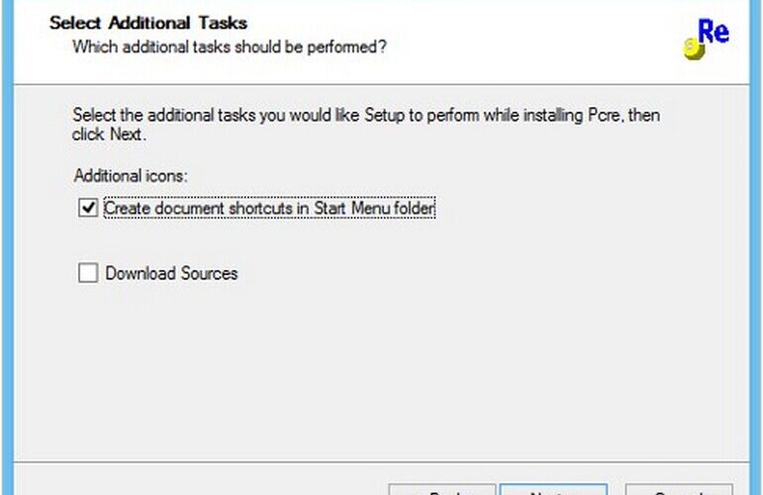Click the yellow ball in the setup logo
Viewport: 763px width, 495px height.
tap(694, 49)
